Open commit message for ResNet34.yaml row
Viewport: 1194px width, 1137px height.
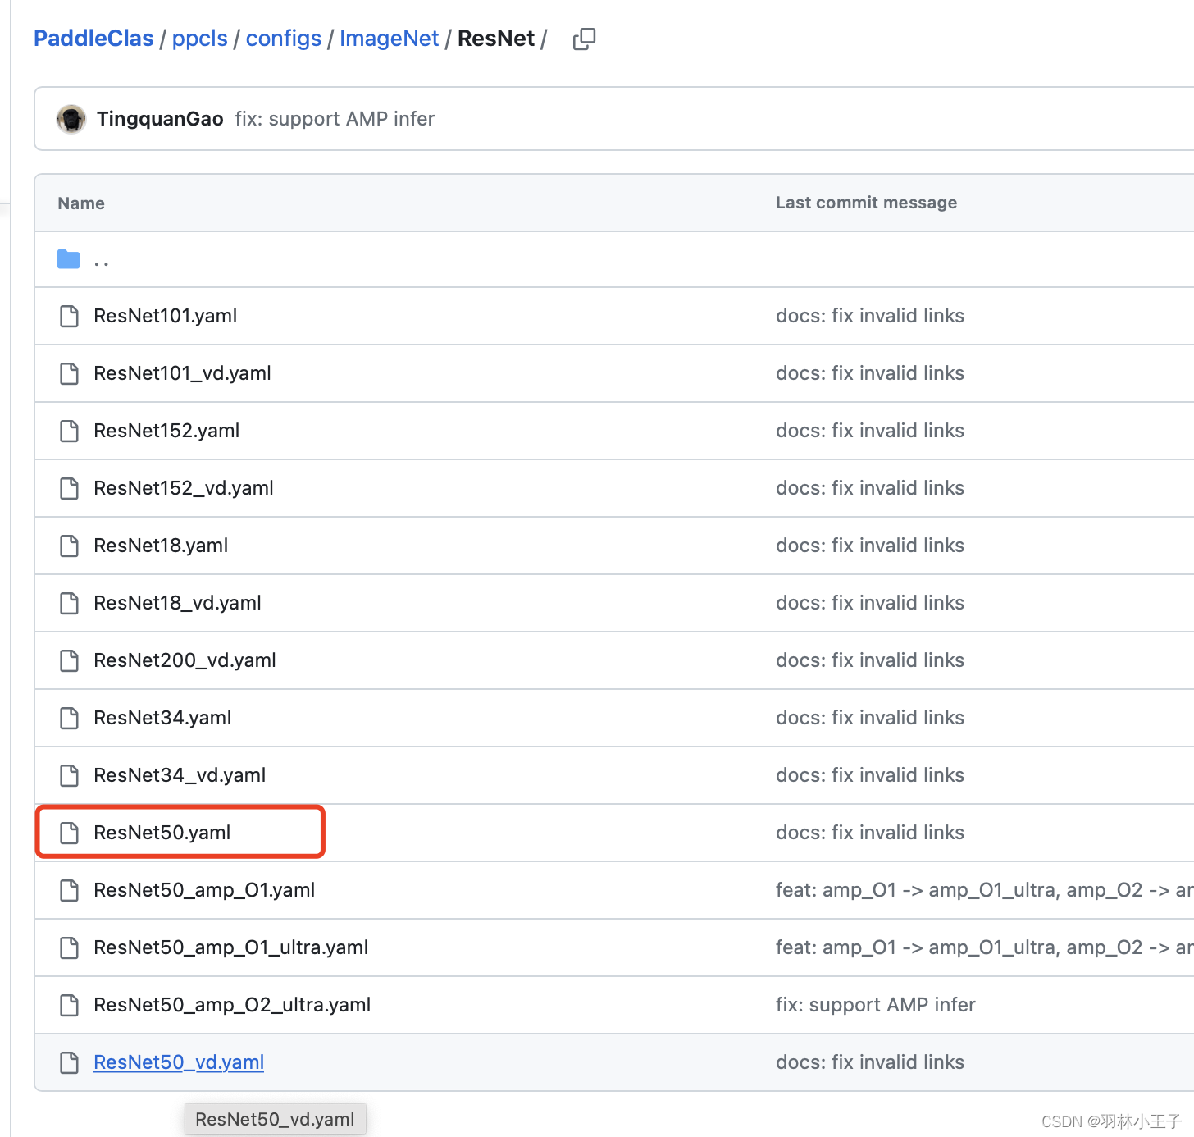[870, 718]
